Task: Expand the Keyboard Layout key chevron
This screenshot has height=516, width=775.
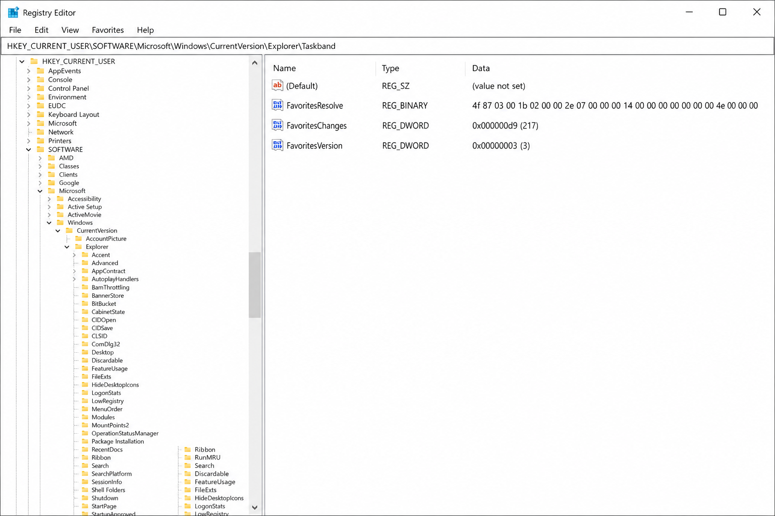Action: pyautogui.click(x=29, y=115)
